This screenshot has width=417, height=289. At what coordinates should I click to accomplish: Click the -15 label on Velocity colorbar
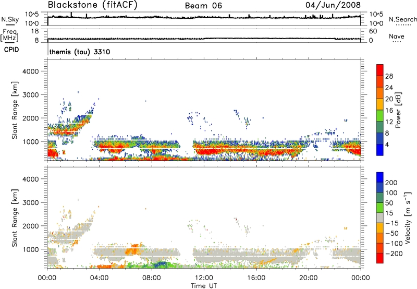tap(391, 223)
